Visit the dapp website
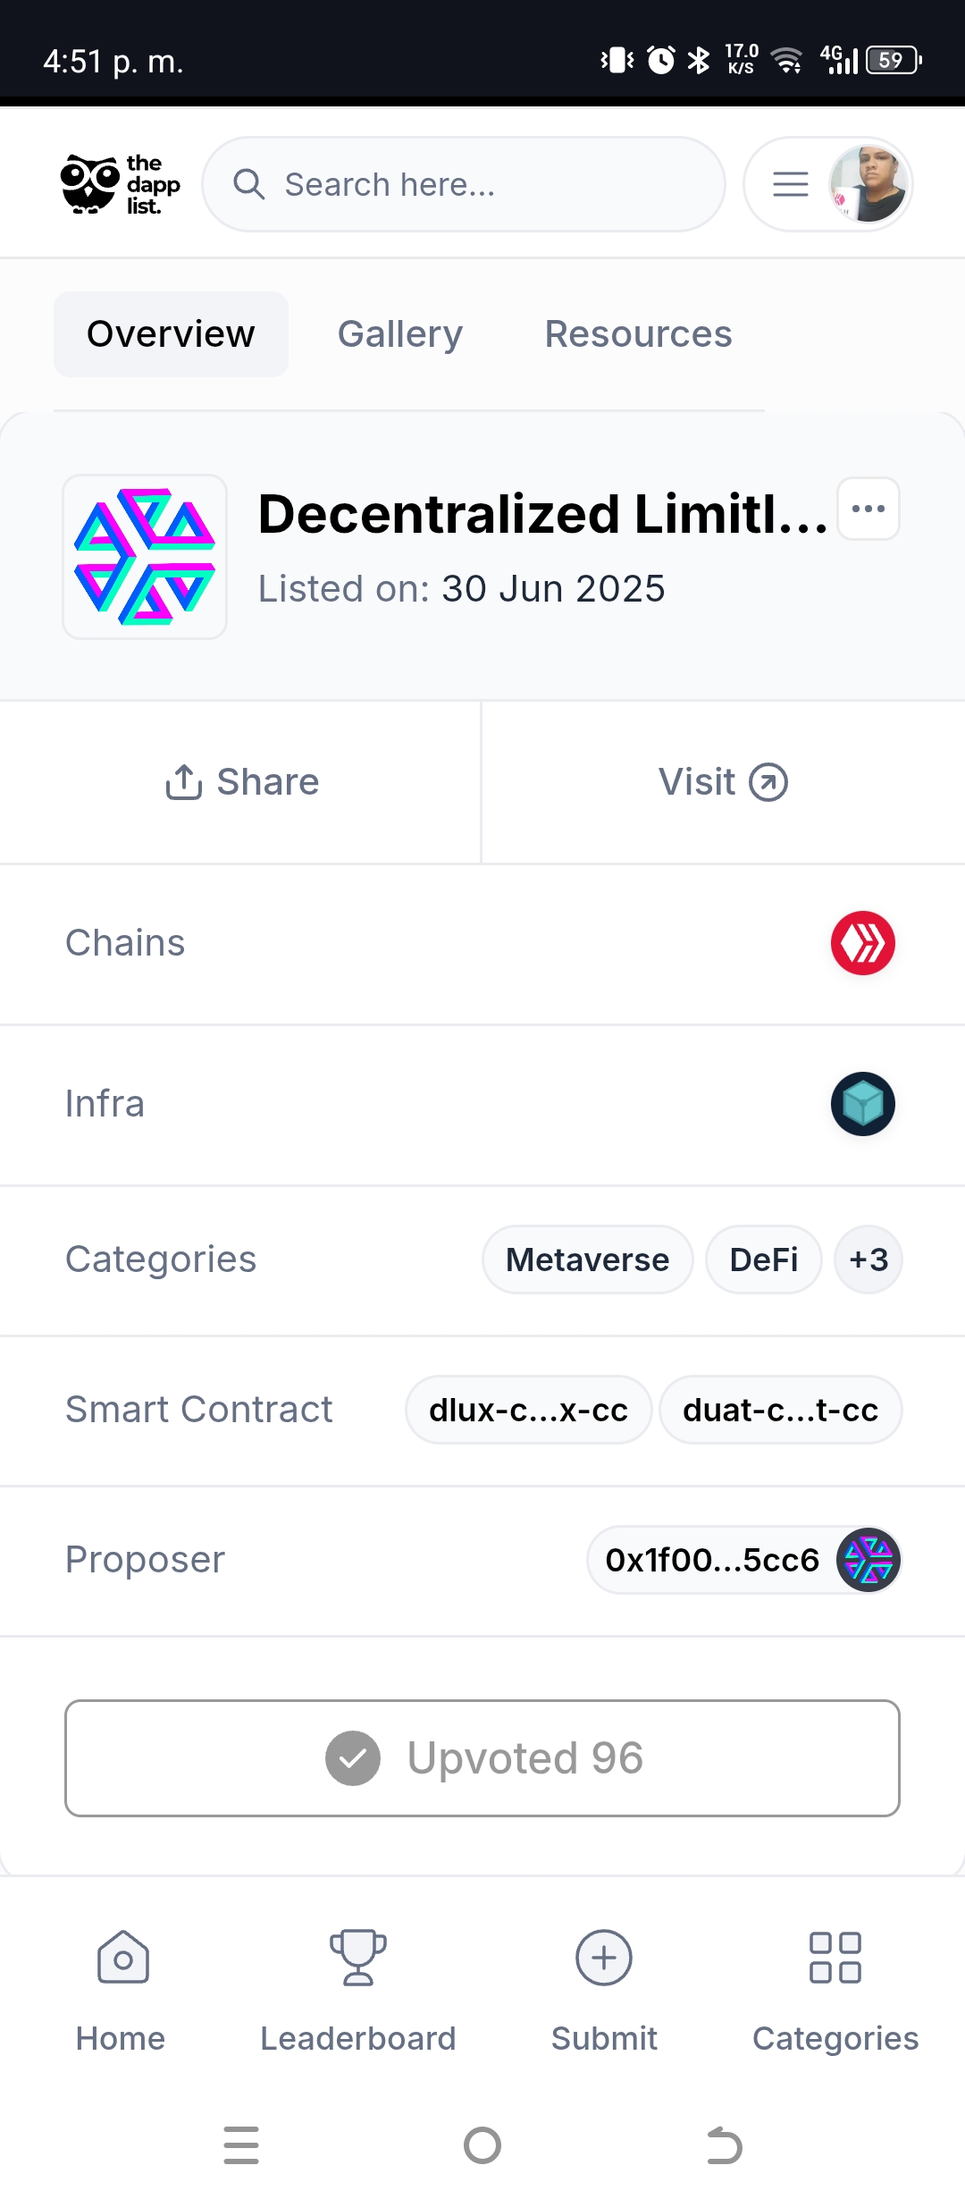 coord(724,782)
